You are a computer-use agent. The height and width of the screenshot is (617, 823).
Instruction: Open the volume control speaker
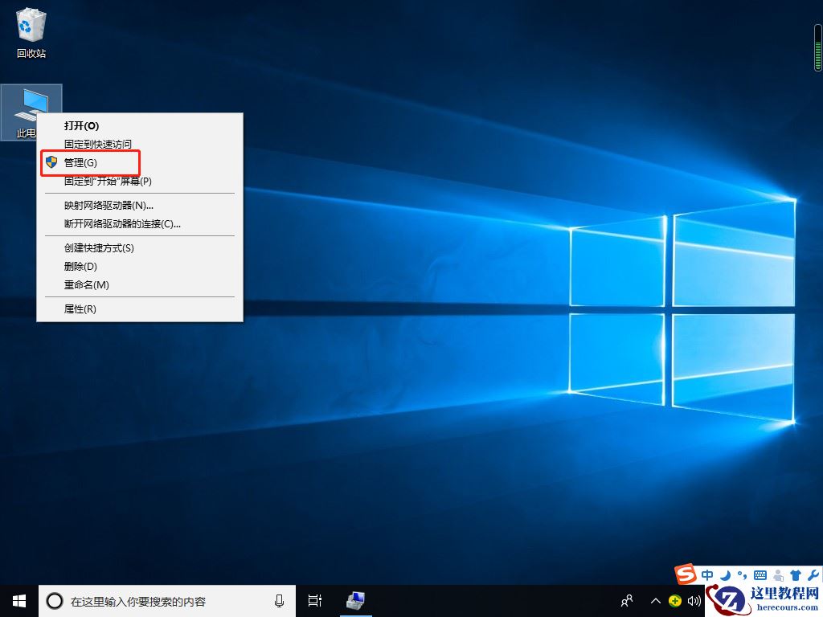694,601
